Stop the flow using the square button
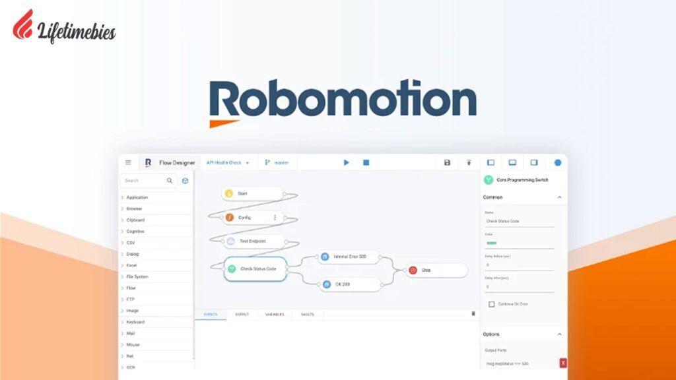Screen dimensions: 676x380 tap(366, 162)
